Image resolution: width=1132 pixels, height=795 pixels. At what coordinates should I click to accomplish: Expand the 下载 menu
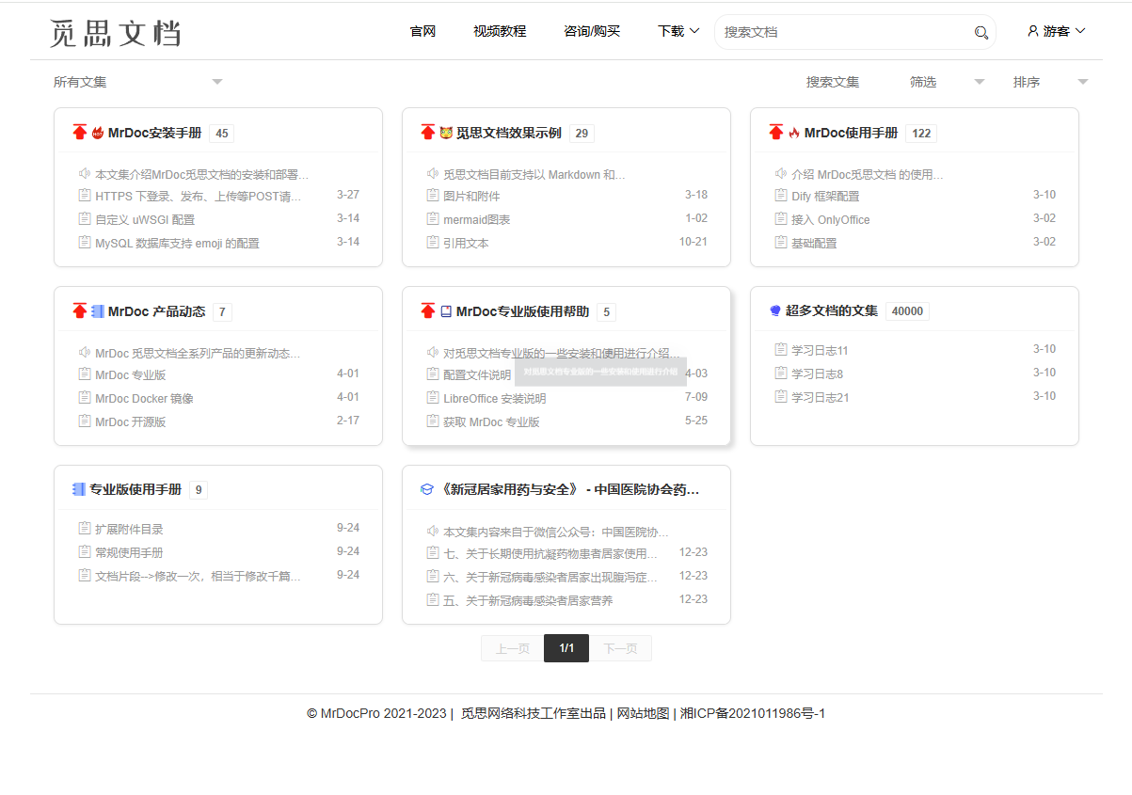point(678,31)
